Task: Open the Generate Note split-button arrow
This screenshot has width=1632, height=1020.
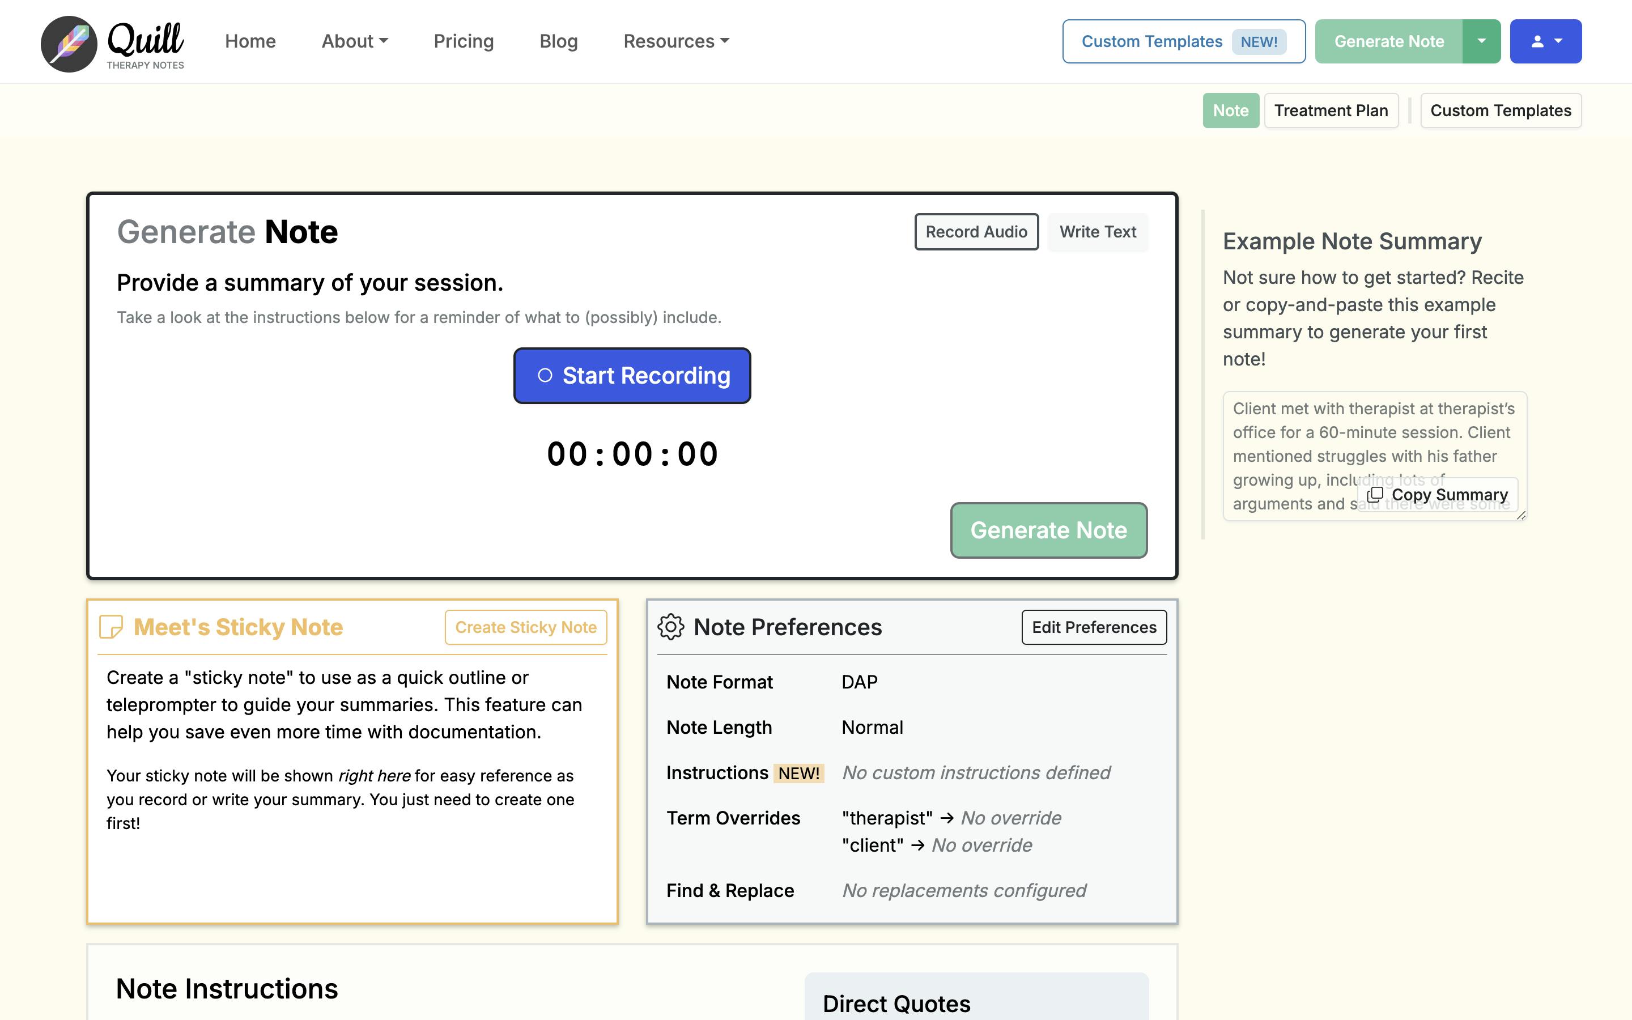Action: tap(1481, 40)
